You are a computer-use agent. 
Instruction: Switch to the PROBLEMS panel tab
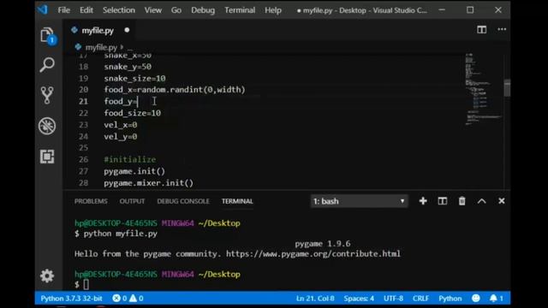[x=91, y=201]
